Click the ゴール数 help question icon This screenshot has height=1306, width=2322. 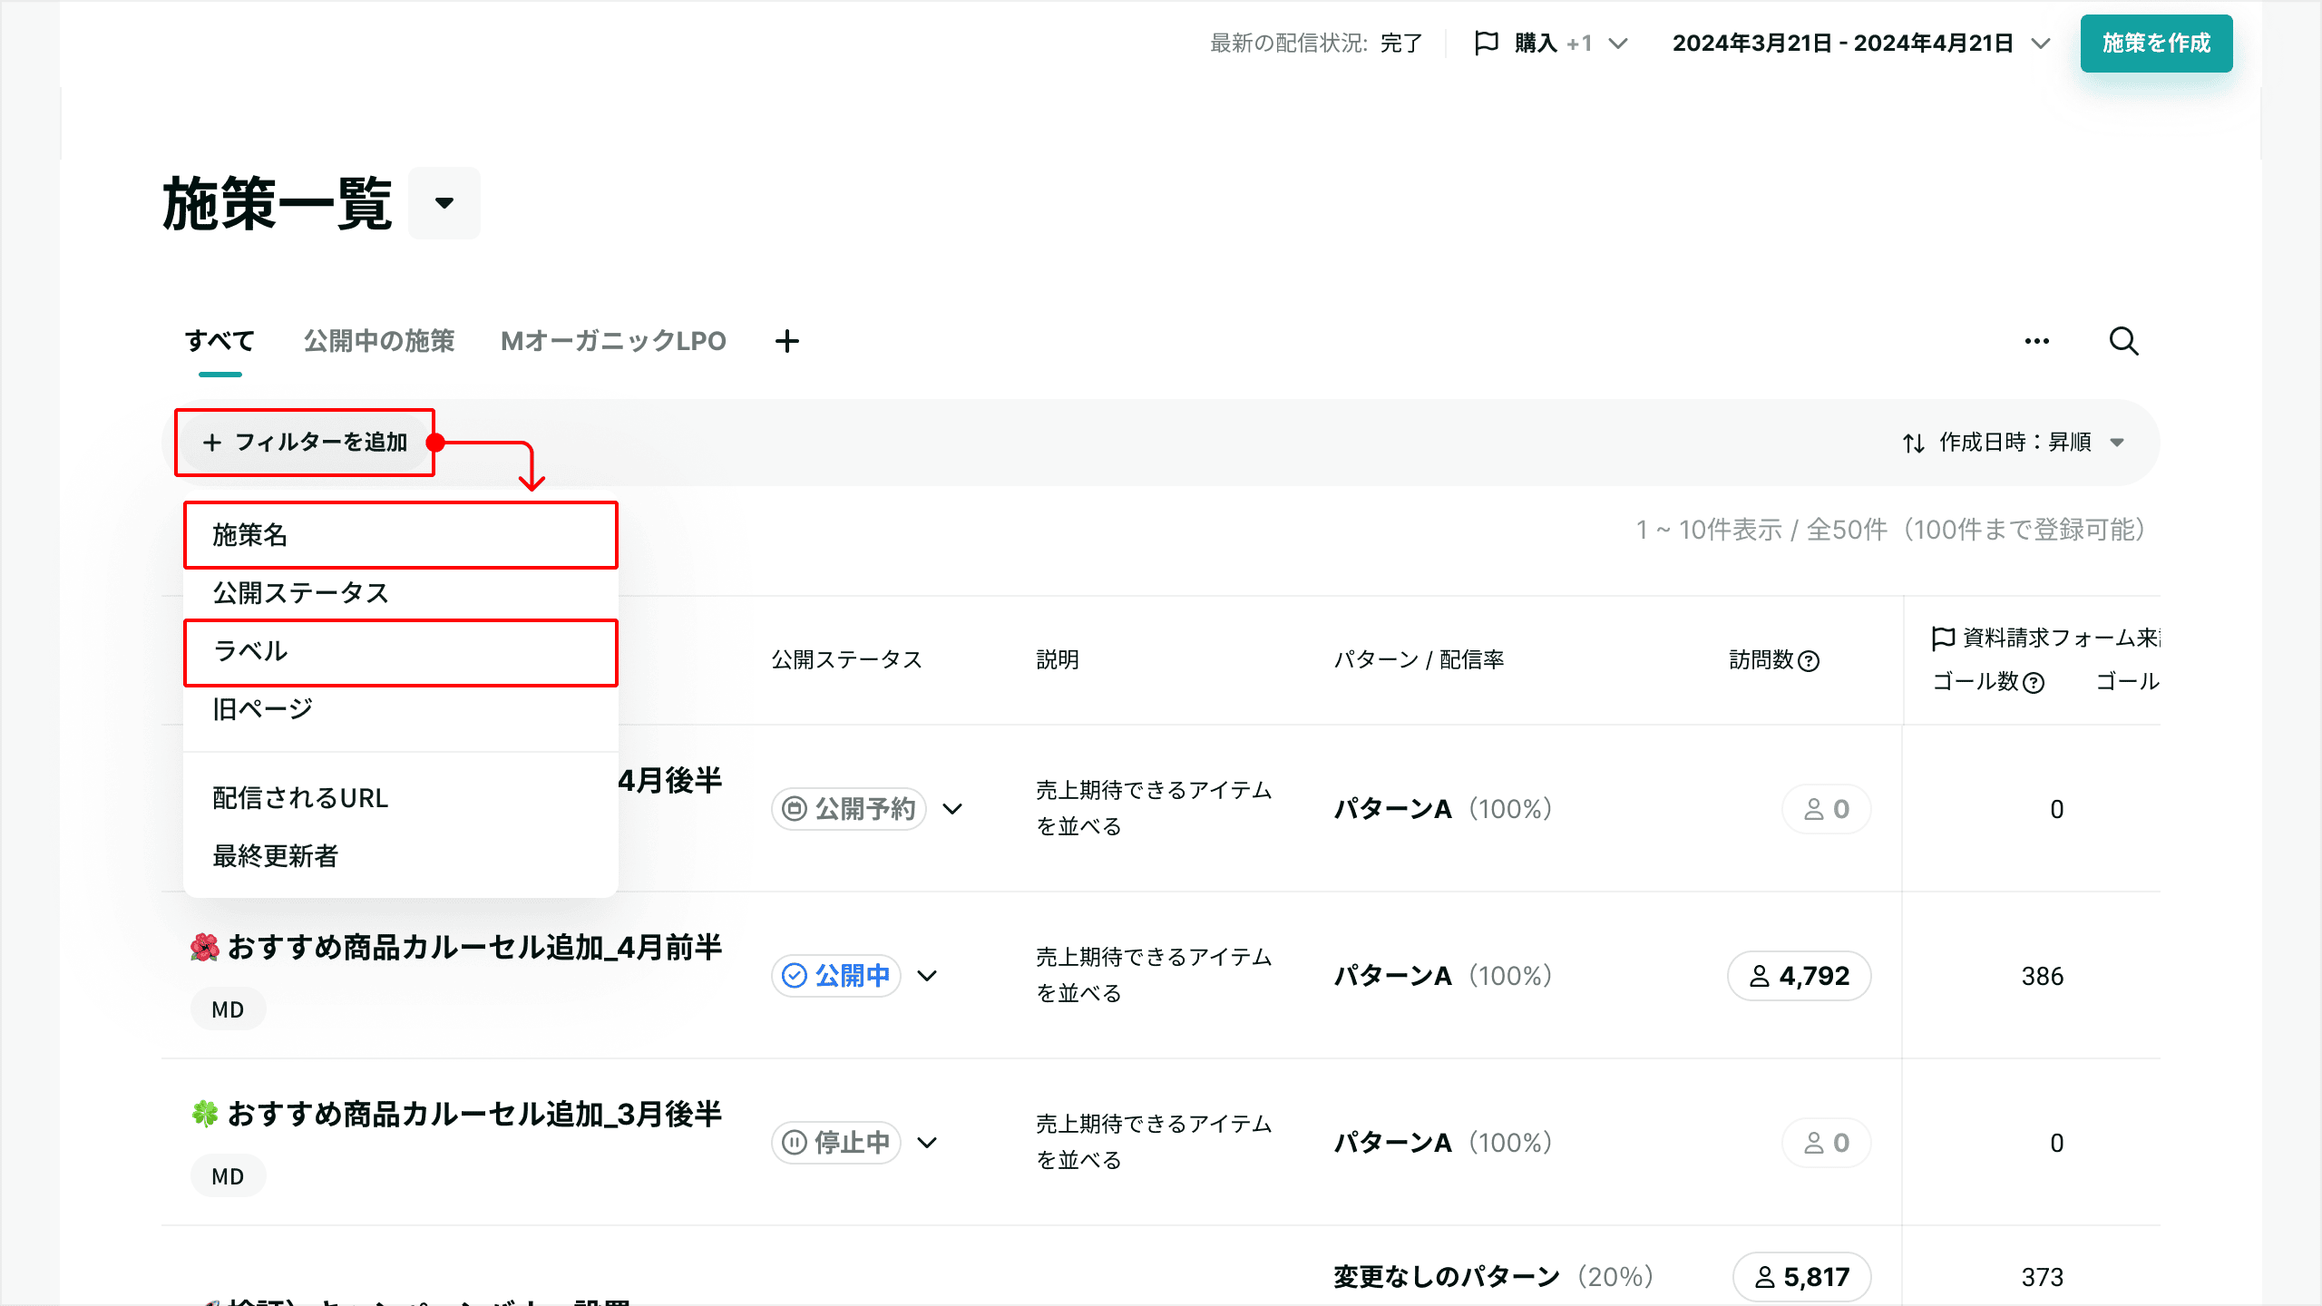[x=2034, y=683]
